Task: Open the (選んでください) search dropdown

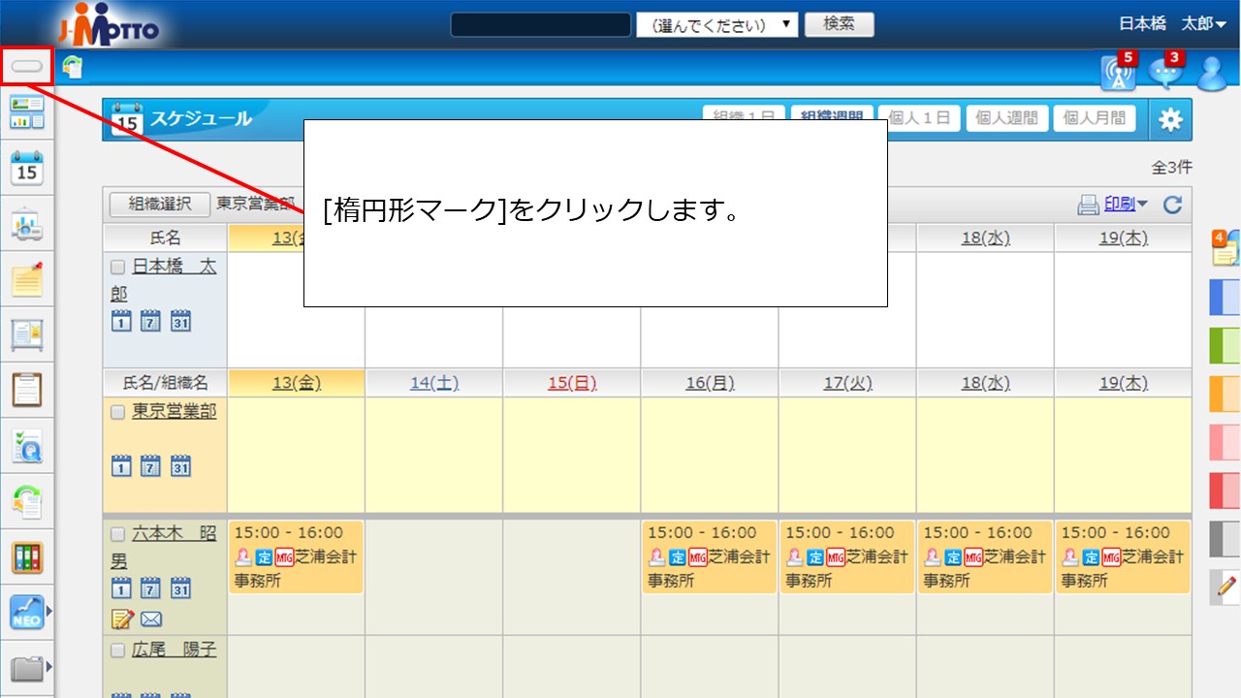Action: pyautogui.click(x=716, y=25)
